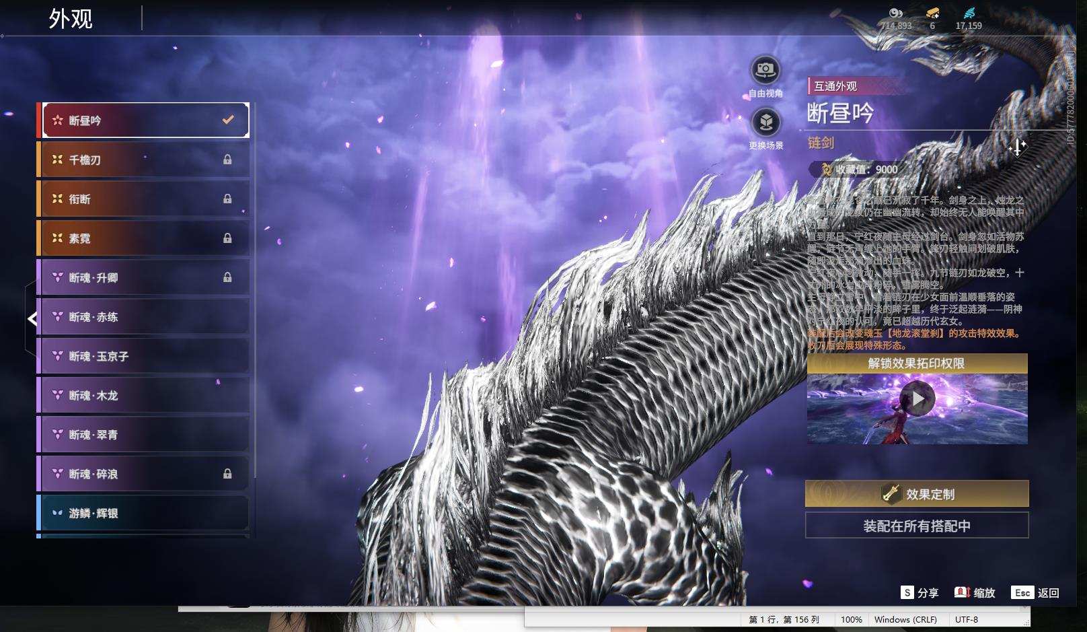Click the sword icon on 效果定制 button
This screenshot has width=1087, height=632.
pyautogui.click(x=891, y=494)
